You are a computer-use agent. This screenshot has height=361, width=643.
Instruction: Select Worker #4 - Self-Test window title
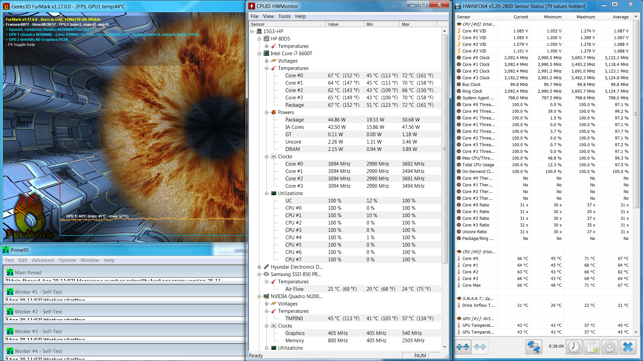(38, 351)
